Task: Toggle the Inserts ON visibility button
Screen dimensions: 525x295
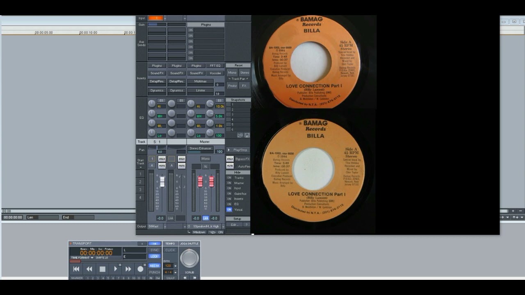Action: coord(229,199)
